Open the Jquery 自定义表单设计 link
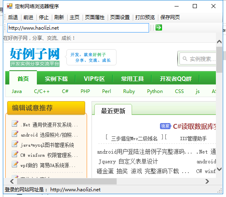 [128, 161]
